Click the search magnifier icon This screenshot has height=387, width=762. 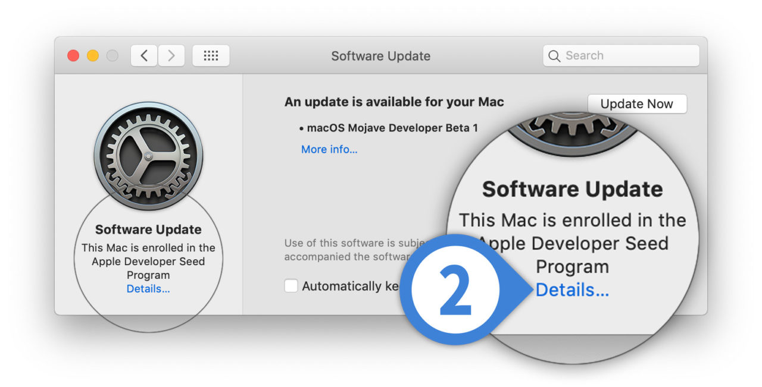click(554, 56)
